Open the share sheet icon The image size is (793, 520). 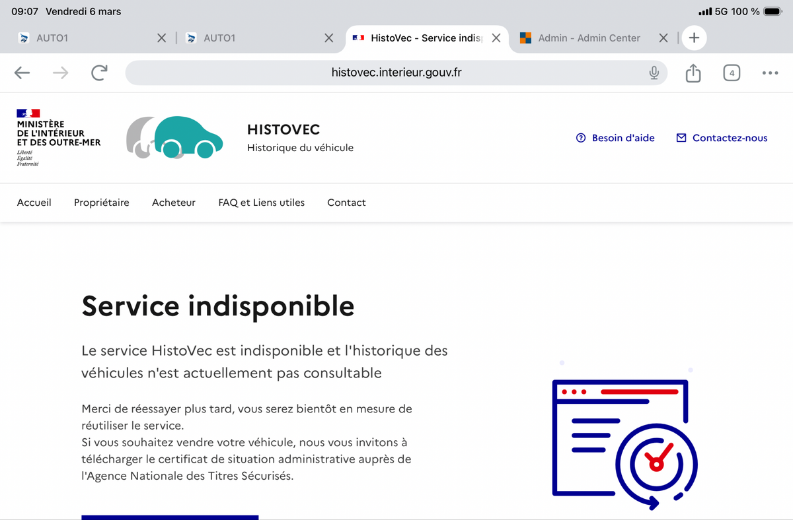[x=693, y=73]
